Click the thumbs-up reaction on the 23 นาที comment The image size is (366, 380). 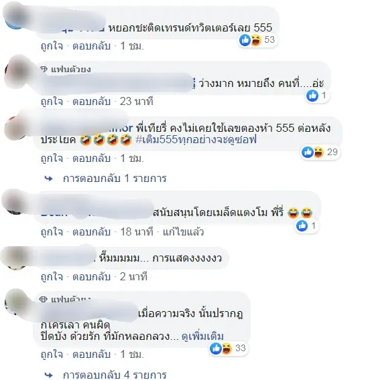click(312, 96)
